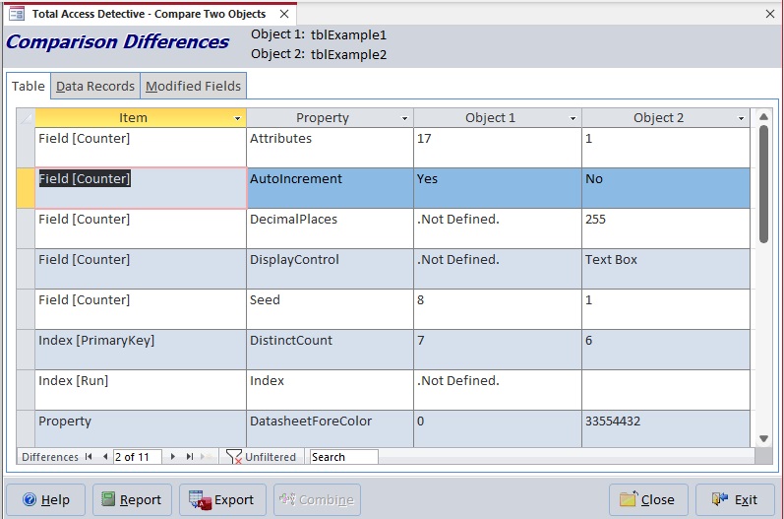Viewport: 784px width, 519px height.
Task: Open the Modified Fields tab
Action: pos(193,86)
